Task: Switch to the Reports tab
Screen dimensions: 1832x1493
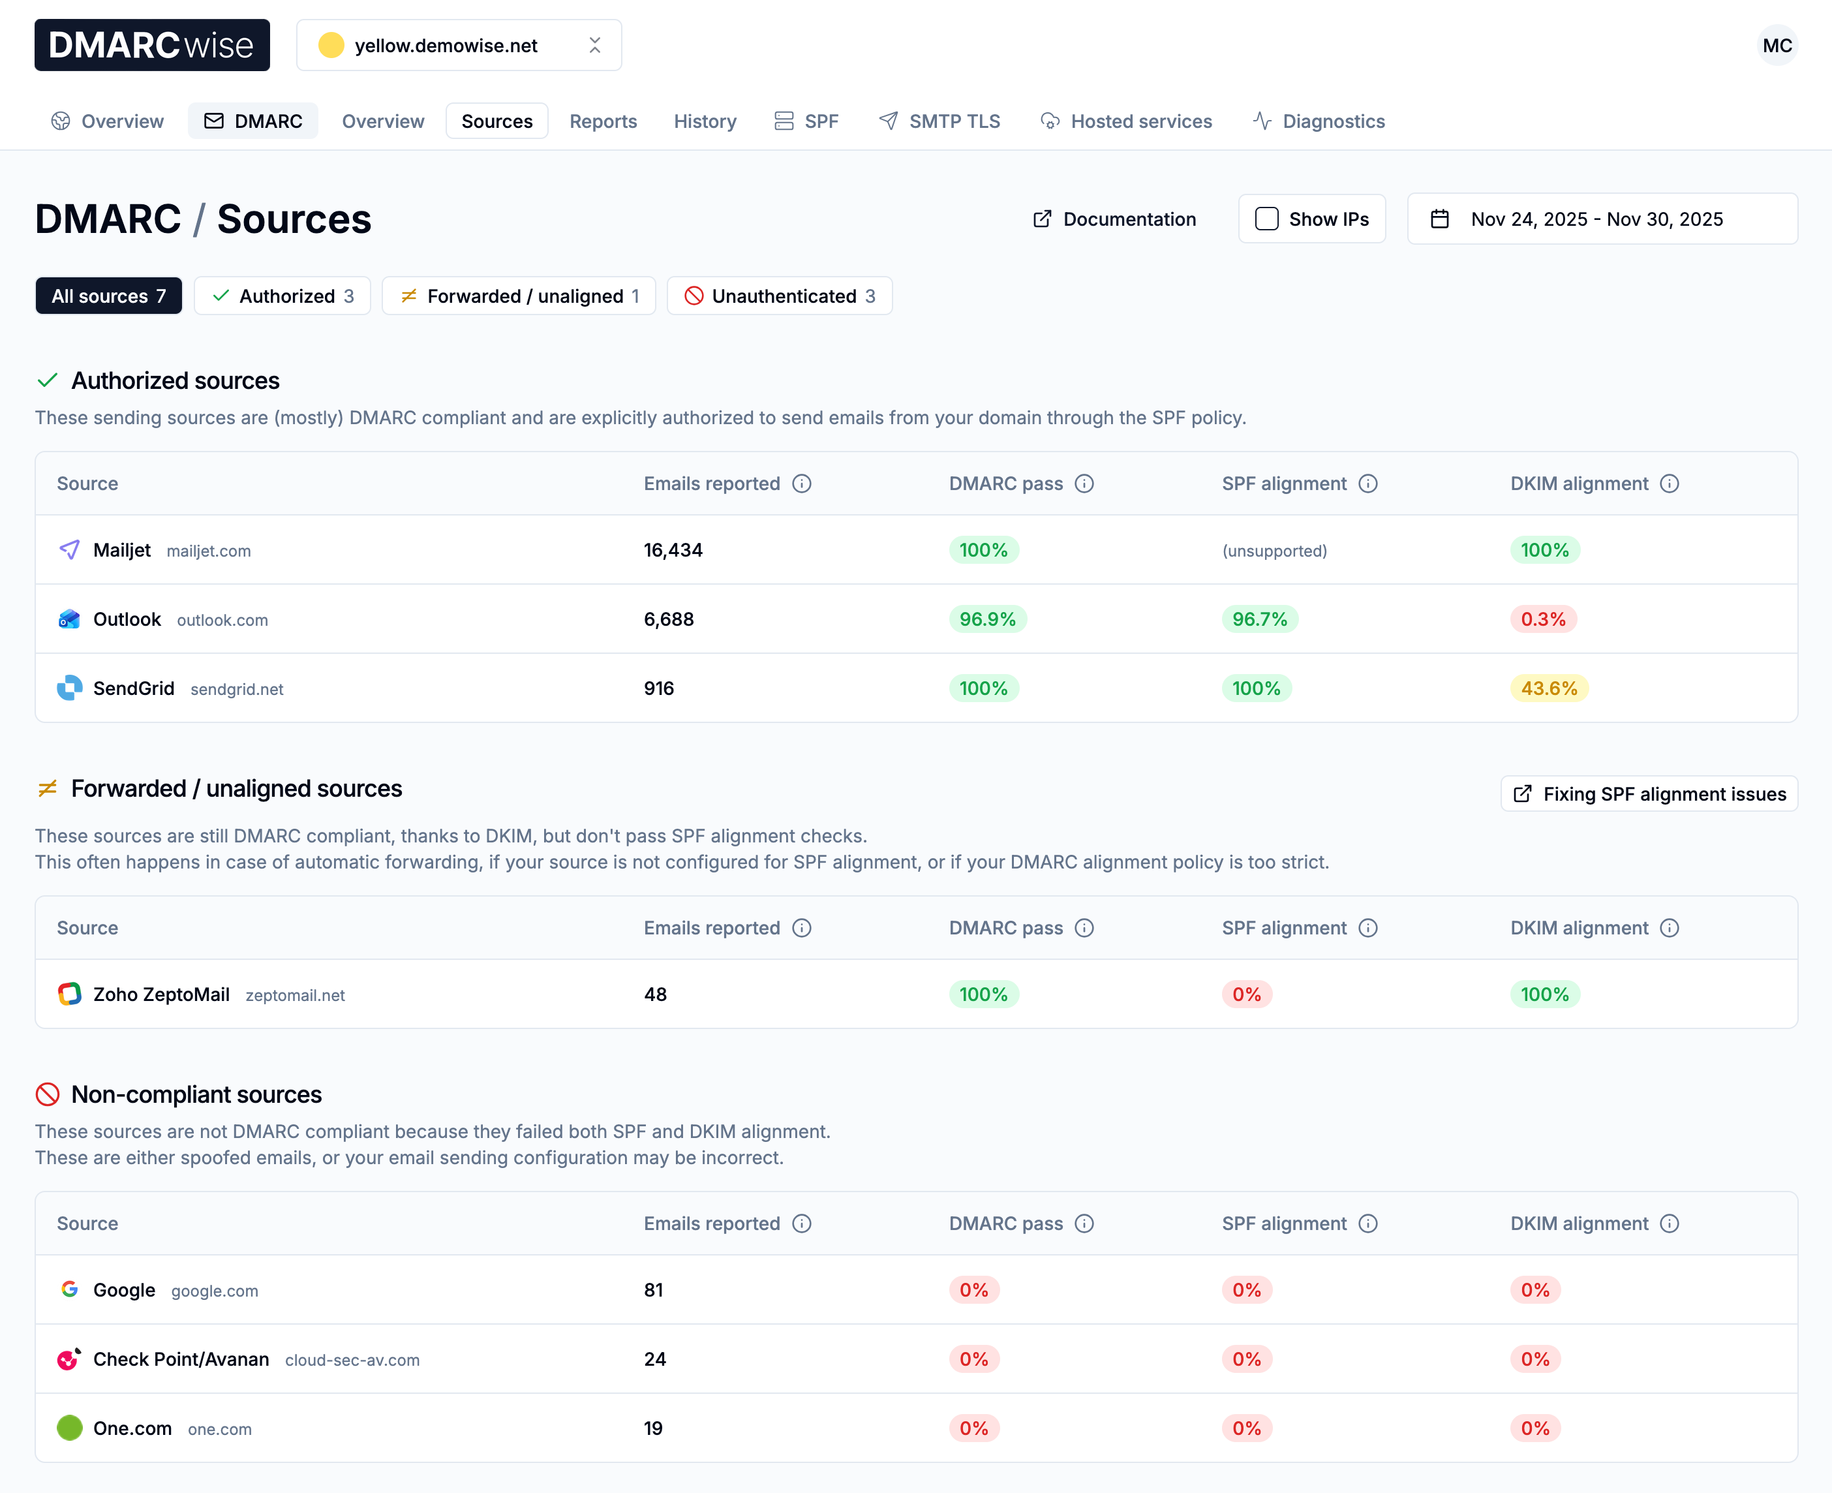Action: coord(603,121)
